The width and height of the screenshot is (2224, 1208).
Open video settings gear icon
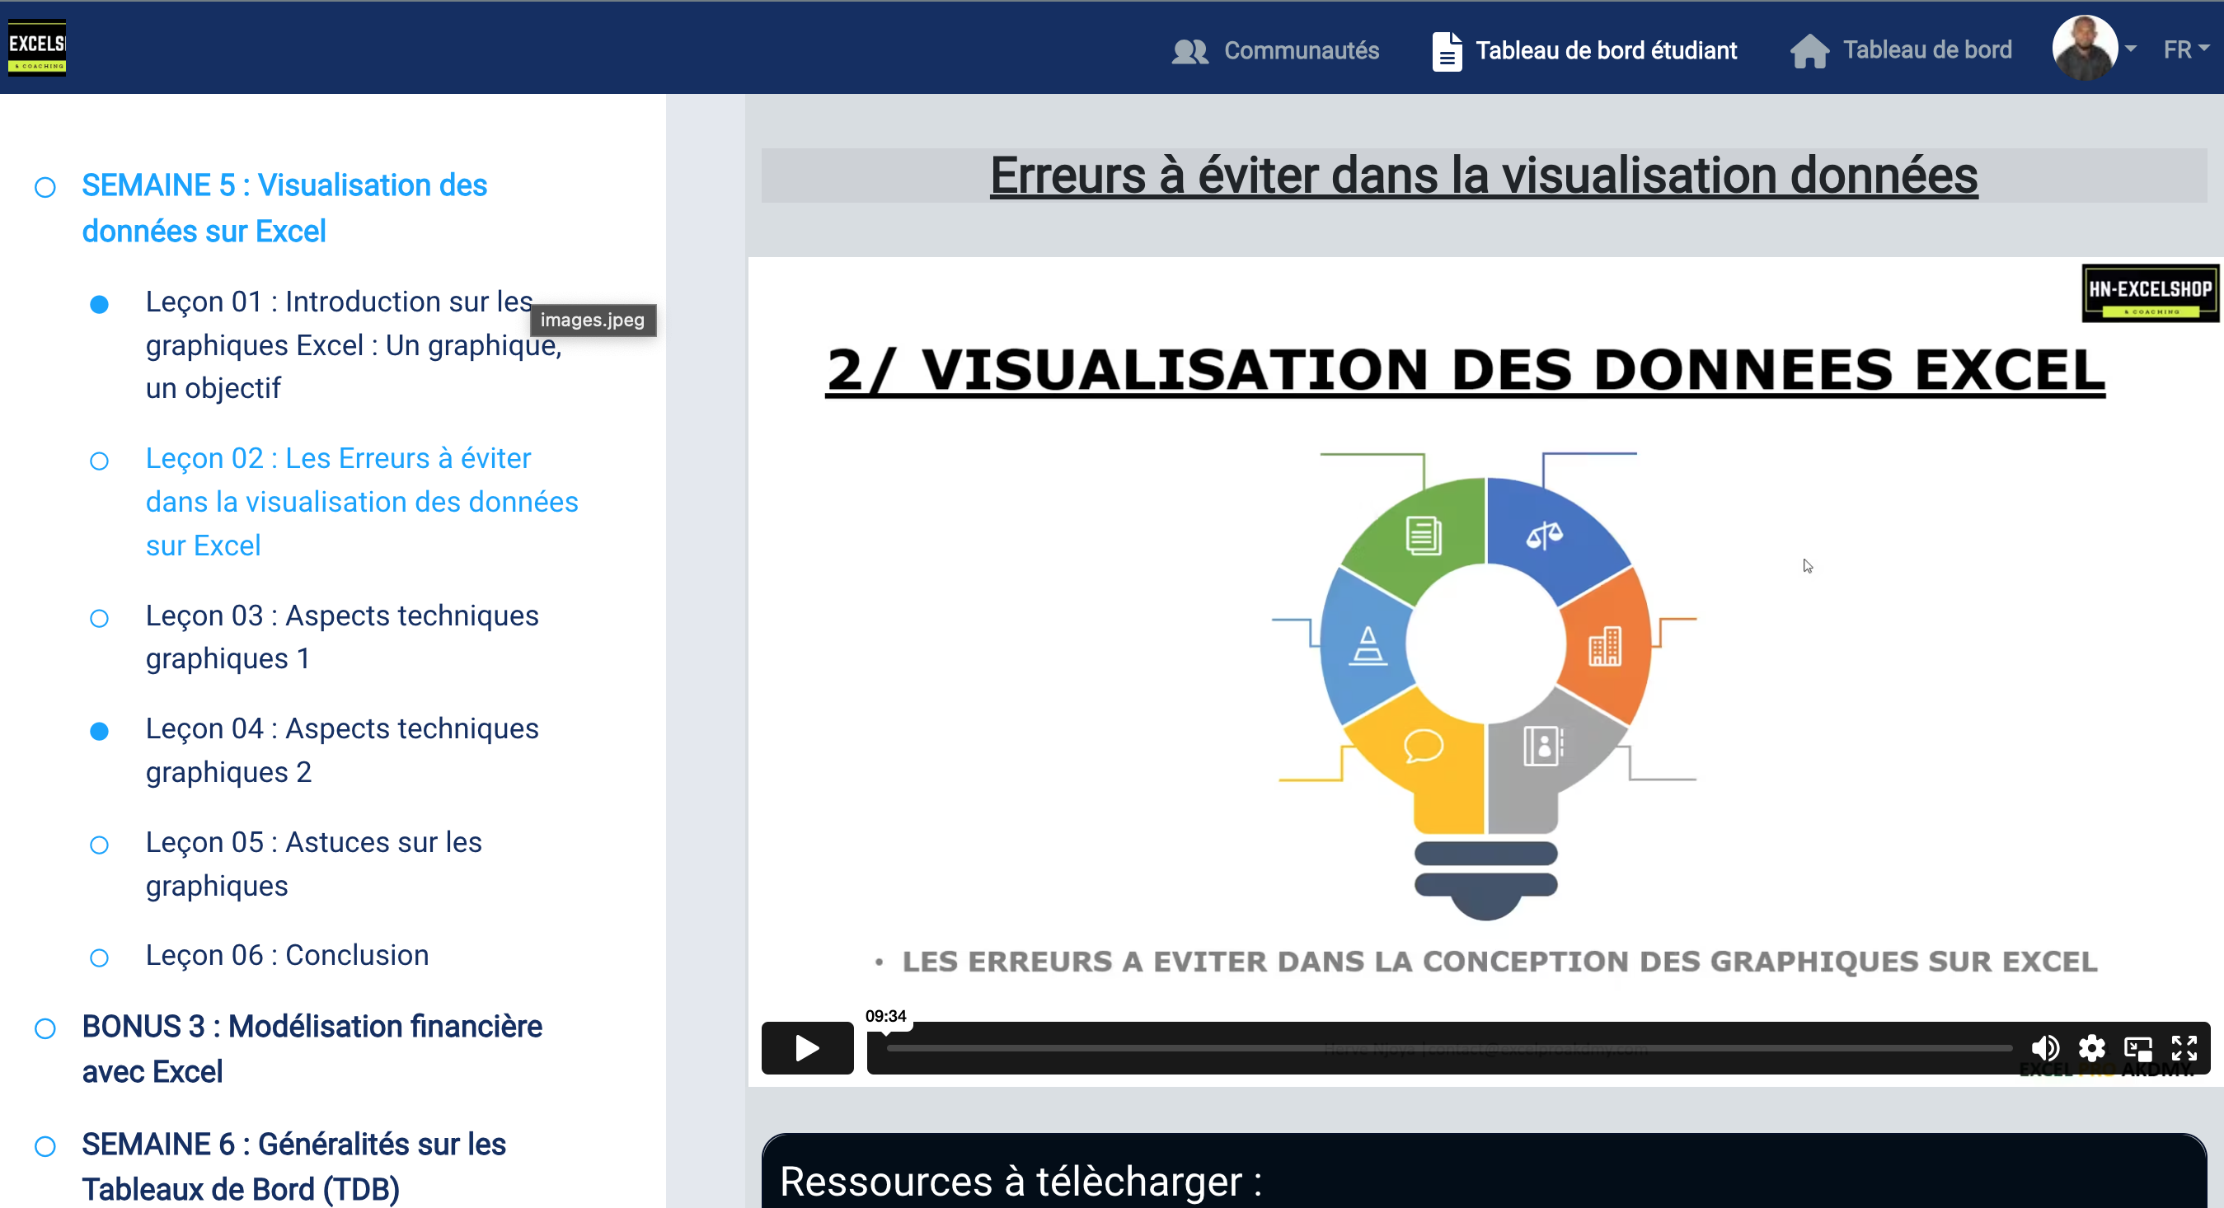(2091, 1047)
